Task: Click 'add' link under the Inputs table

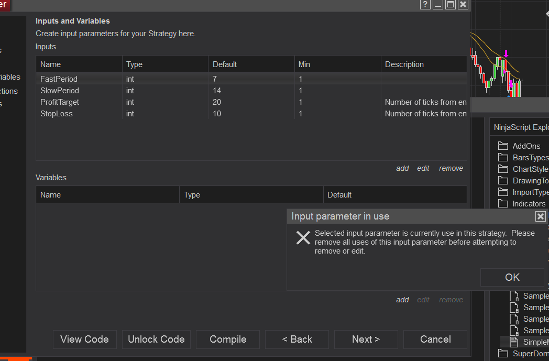Action: coord(402,168)
